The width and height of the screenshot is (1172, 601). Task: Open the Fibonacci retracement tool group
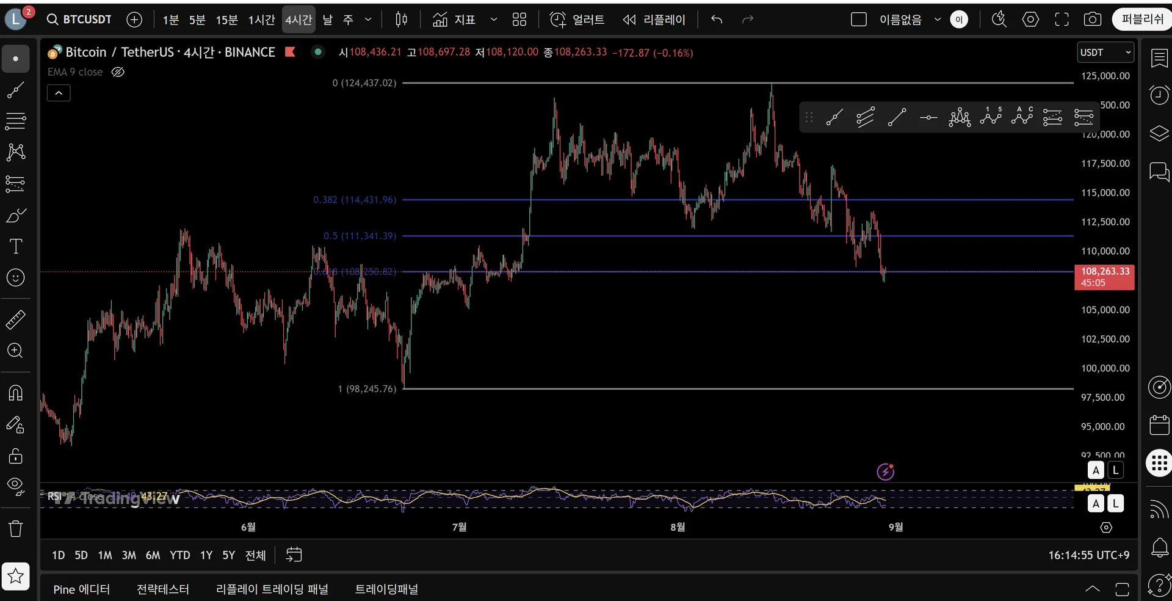pyautogui.click(x=16, y=121)
